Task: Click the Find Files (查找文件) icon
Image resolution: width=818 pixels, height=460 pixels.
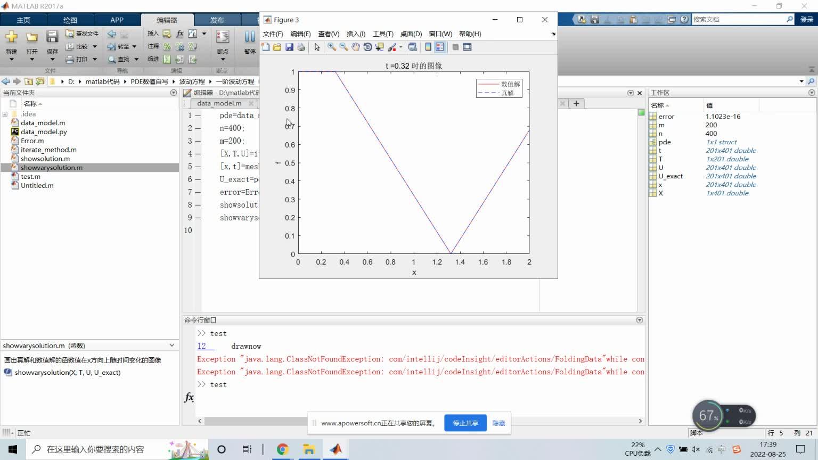Action: click(70, 34)
